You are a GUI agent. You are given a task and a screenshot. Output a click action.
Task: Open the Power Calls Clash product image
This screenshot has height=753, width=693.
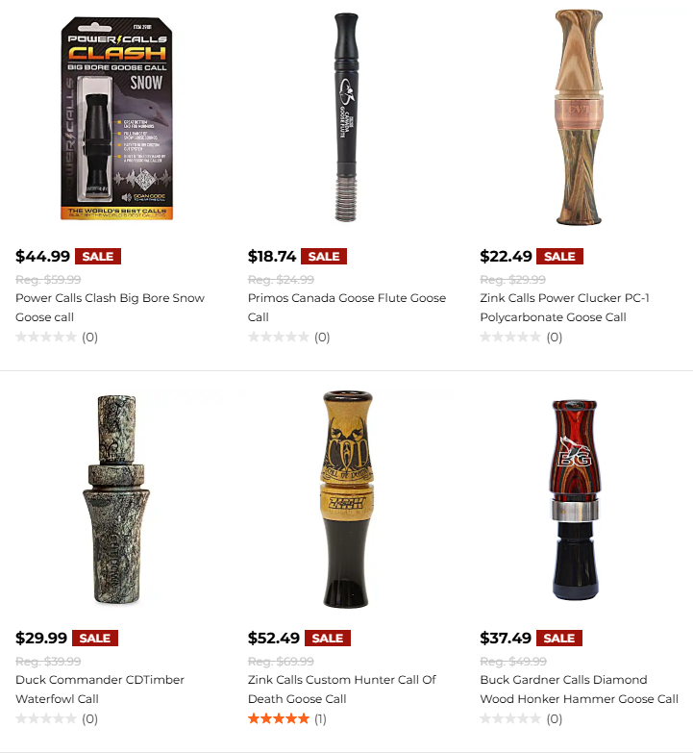pyautogui.click(x=116, y=118)
